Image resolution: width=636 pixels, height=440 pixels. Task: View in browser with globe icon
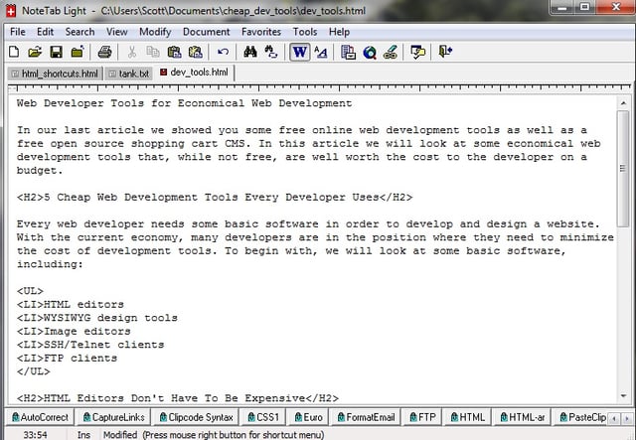coord(370,52)
